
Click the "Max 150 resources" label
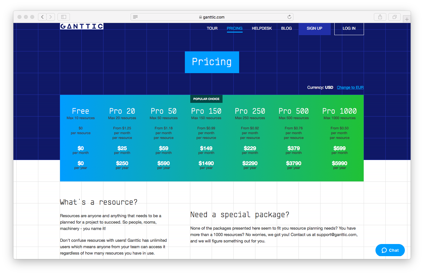click(206, 118)
